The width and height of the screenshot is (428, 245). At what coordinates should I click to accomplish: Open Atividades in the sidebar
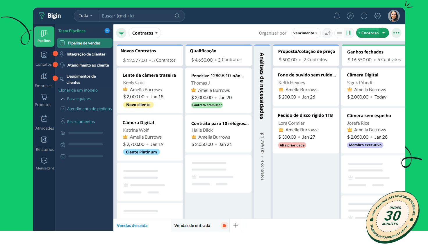click(44, 123)
